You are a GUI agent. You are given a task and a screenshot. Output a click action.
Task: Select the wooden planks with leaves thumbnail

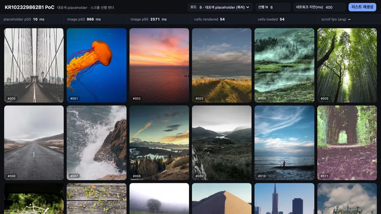(x=97, y=198)
